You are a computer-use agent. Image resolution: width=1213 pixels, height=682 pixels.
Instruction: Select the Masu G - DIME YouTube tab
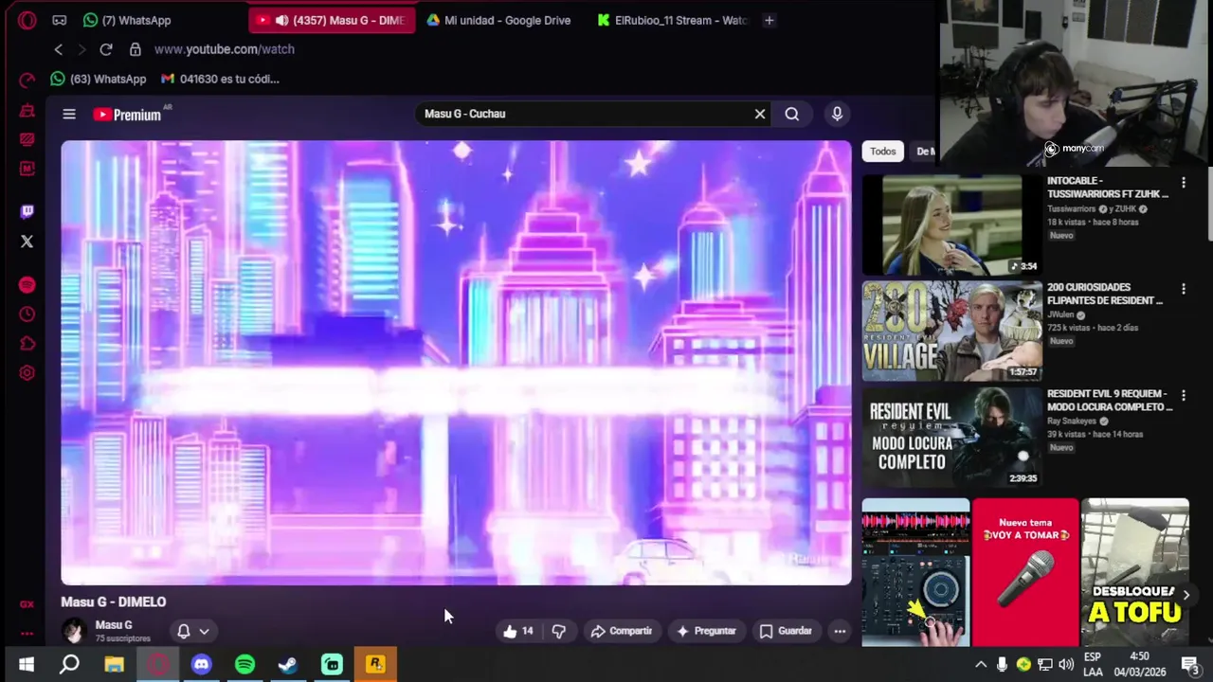pyautogui.click(x=332, y=20)
